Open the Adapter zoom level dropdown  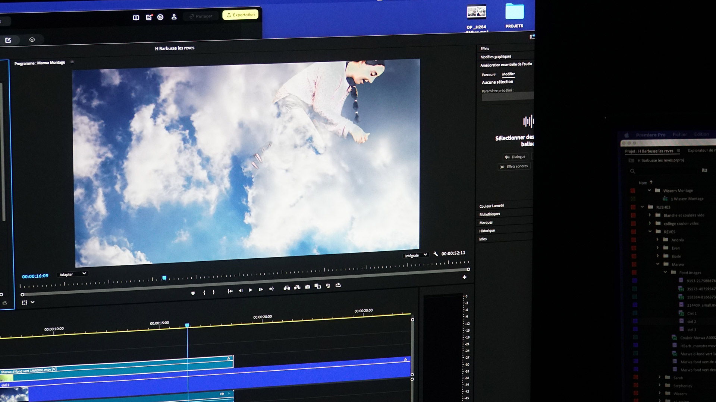click(x=73, y=274)
